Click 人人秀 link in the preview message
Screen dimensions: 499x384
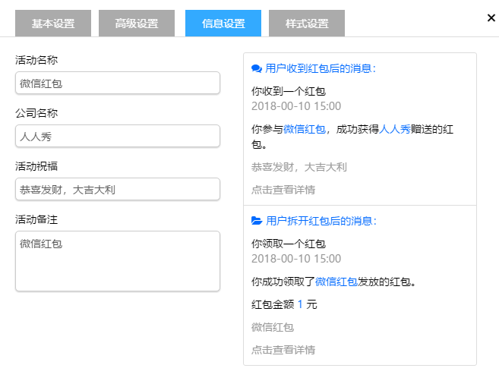395,129
